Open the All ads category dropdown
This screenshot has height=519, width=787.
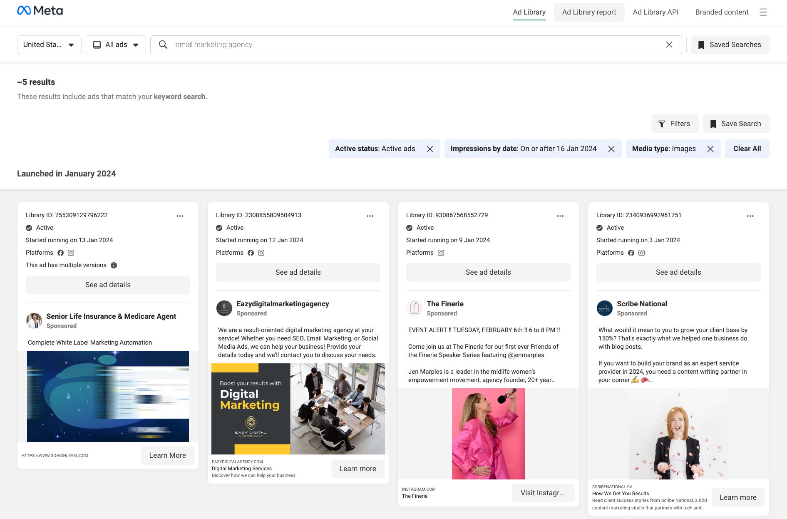(x=116, y=45)
